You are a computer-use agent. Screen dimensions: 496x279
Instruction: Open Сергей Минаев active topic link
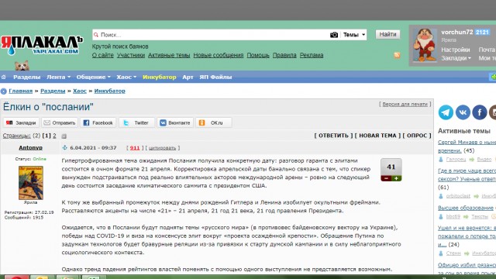467,146
